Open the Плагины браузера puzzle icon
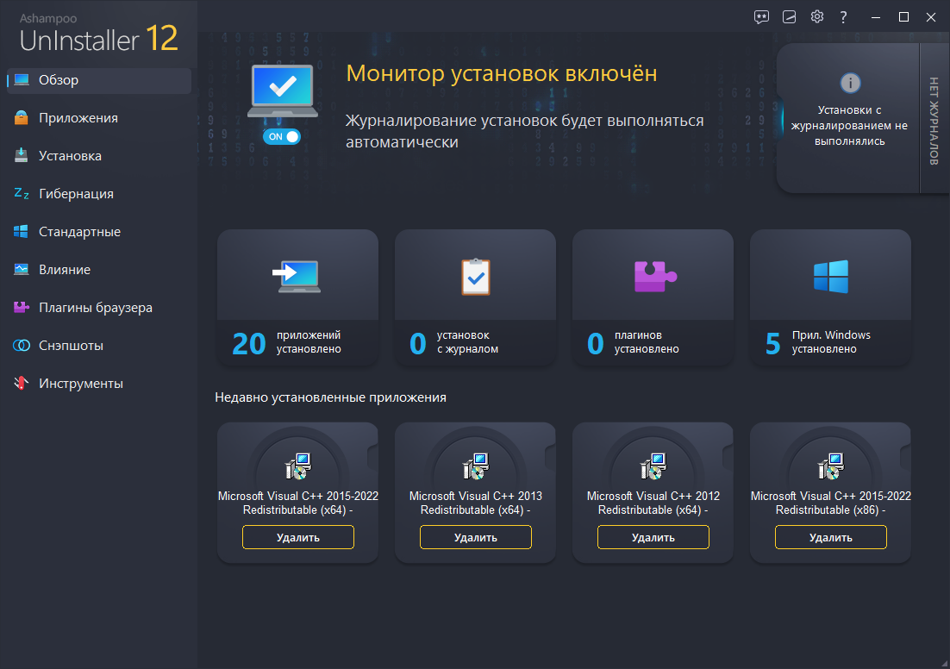 [x=20, y=307]
